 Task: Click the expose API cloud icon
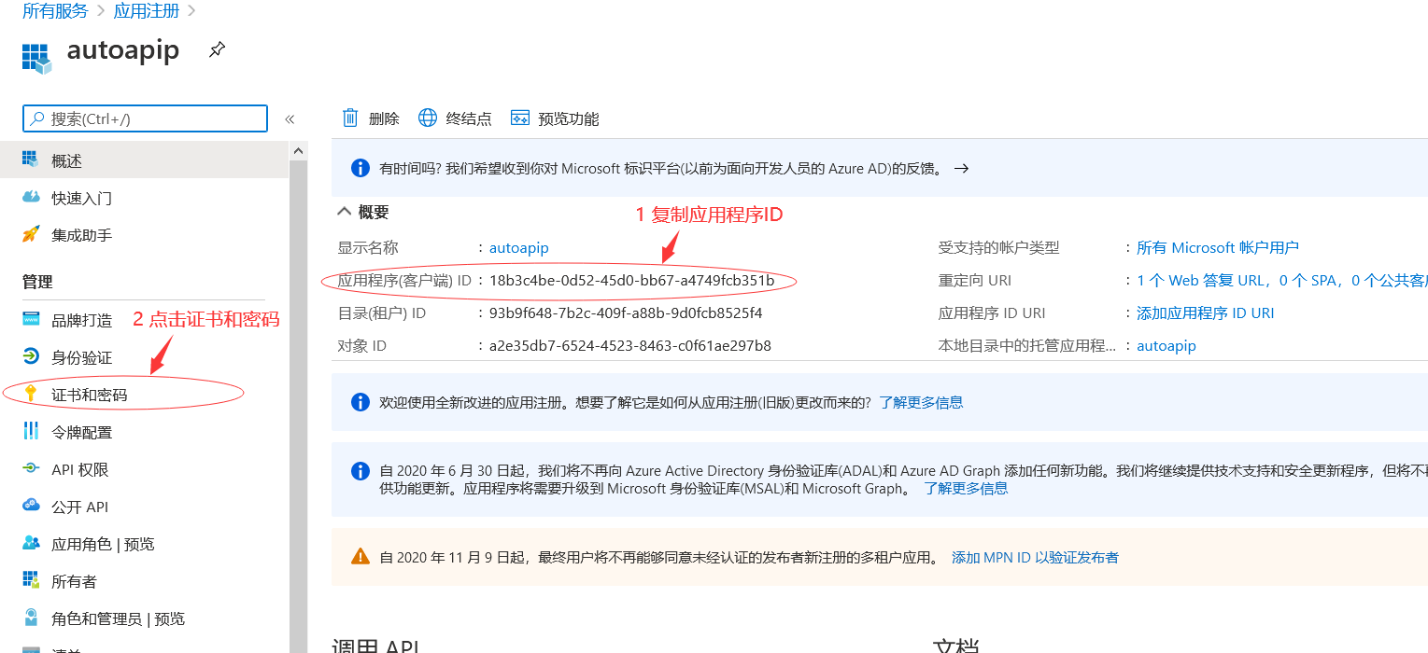point(31,506)
